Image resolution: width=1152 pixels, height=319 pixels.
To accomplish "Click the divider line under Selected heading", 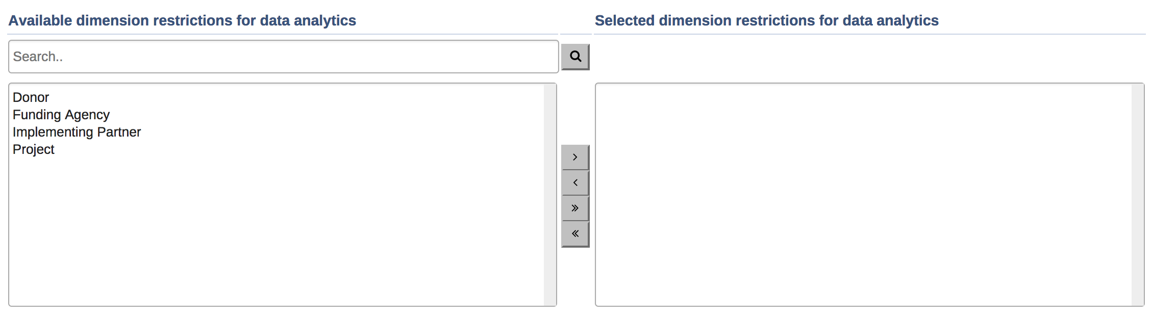I will (869, 34).
